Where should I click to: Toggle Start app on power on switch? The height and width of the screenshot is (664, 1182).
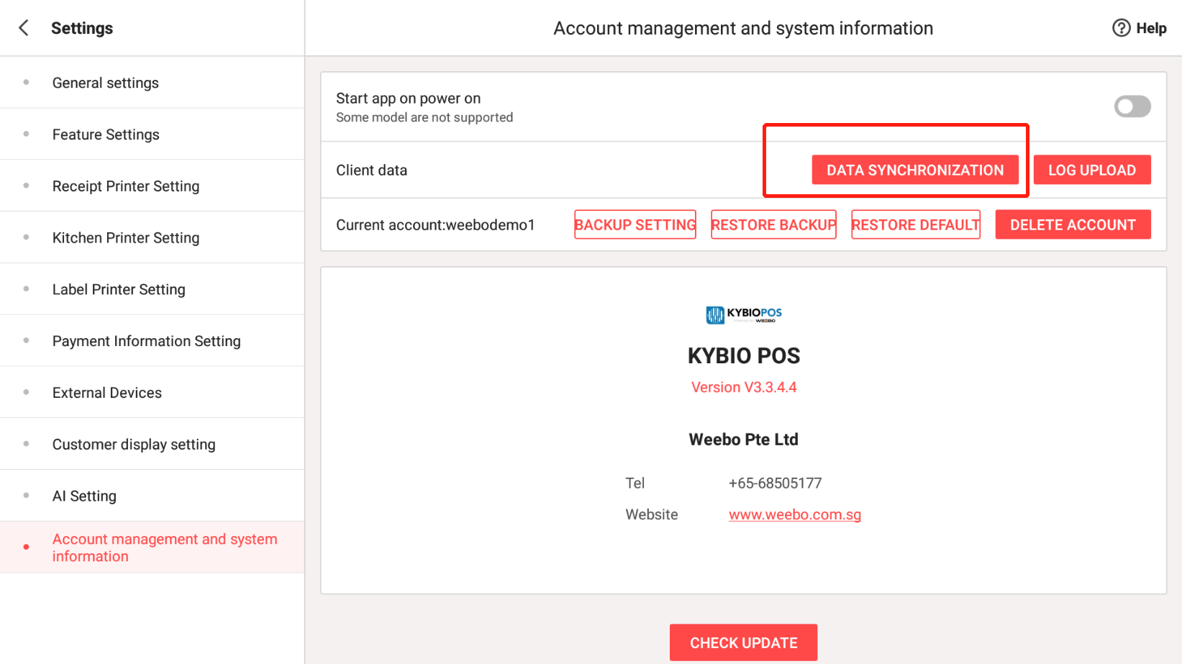(1132, 106)
